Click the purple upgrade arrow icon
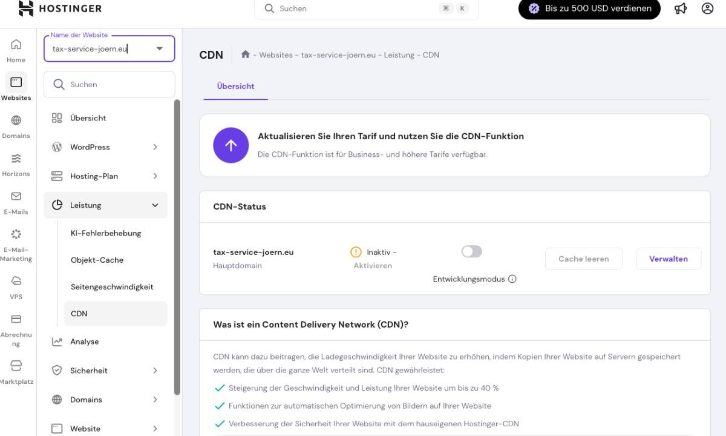This screenshot has width=726, height=436. [231, 145]
